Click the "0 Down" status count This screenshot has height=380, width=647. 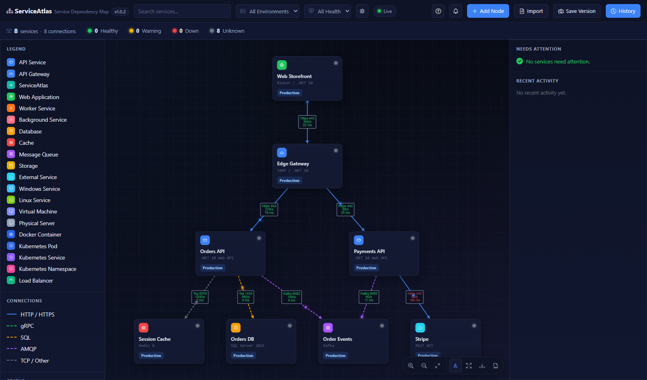tap(186, 31)
